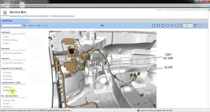Click the Service Box title
This screenshot has width=210, height=112.
point(18,12)
